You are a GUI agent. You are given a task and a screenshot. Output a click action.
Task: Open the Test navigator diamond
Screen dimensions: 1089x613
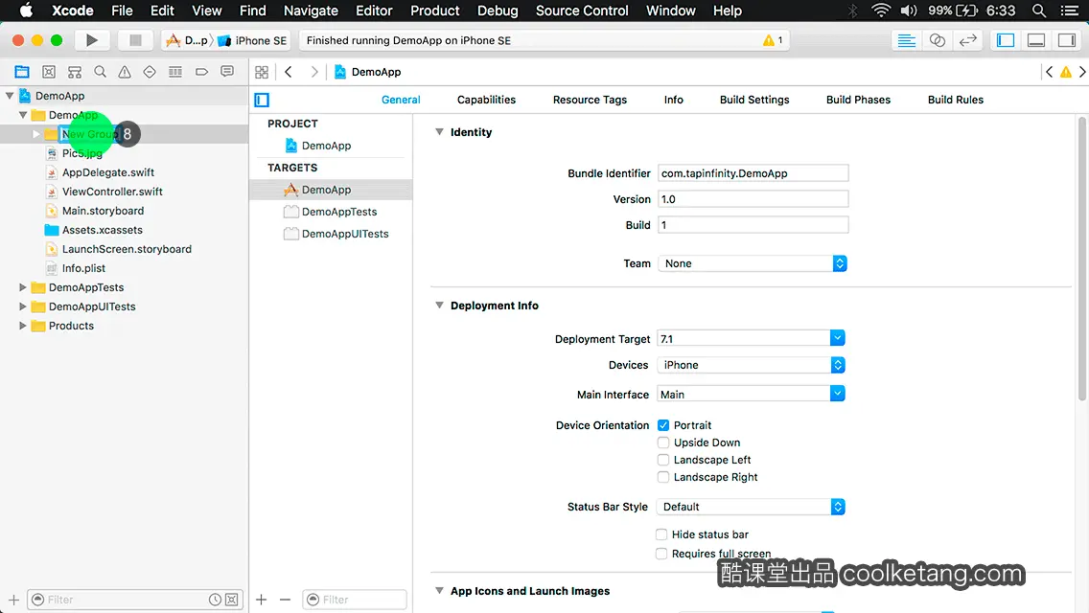click(150, 72)
